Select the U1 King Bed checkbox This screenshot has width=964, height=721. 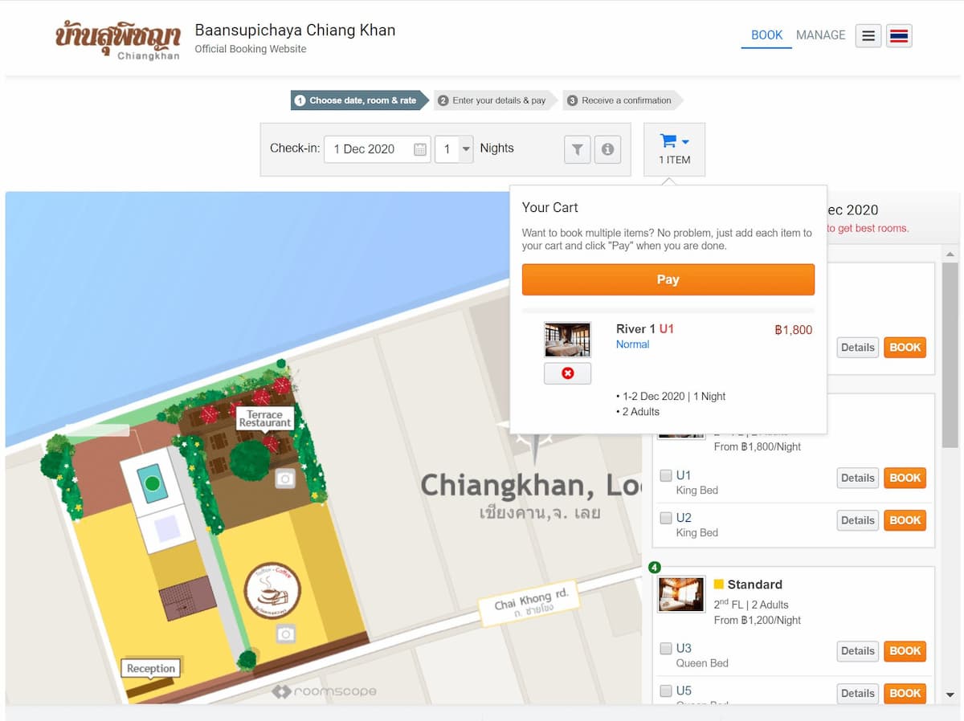(x=665, y=475)
